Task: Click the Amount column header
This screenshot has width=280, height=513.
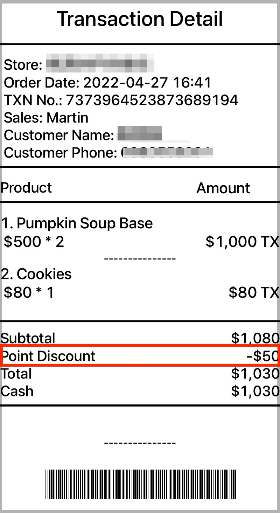Action: pos(223,188)
